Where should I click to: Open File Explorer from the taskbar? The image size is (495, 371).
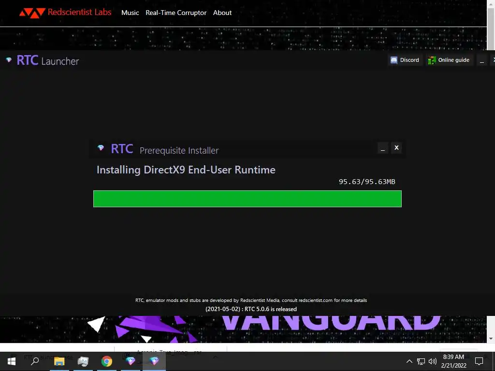click(59, 361)
